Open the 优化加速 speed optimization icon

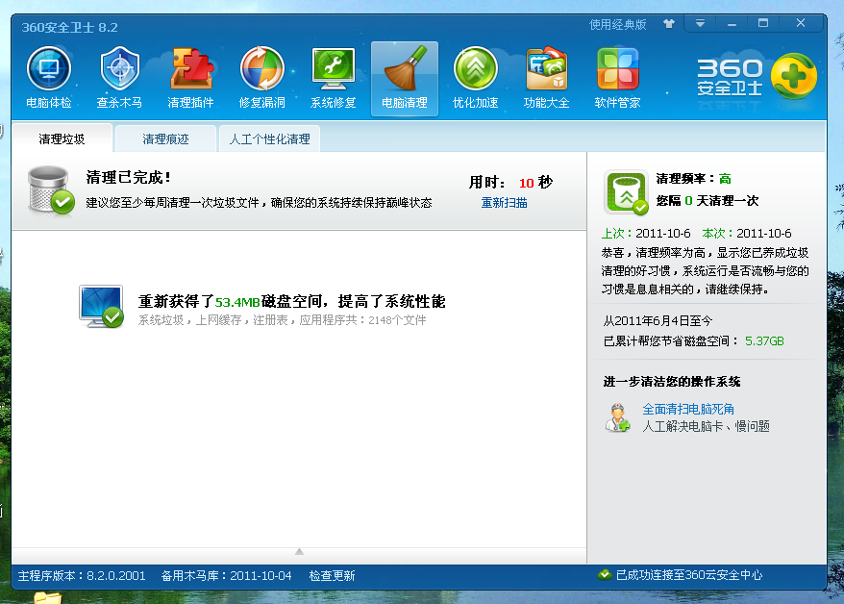[x=475, y=69]
